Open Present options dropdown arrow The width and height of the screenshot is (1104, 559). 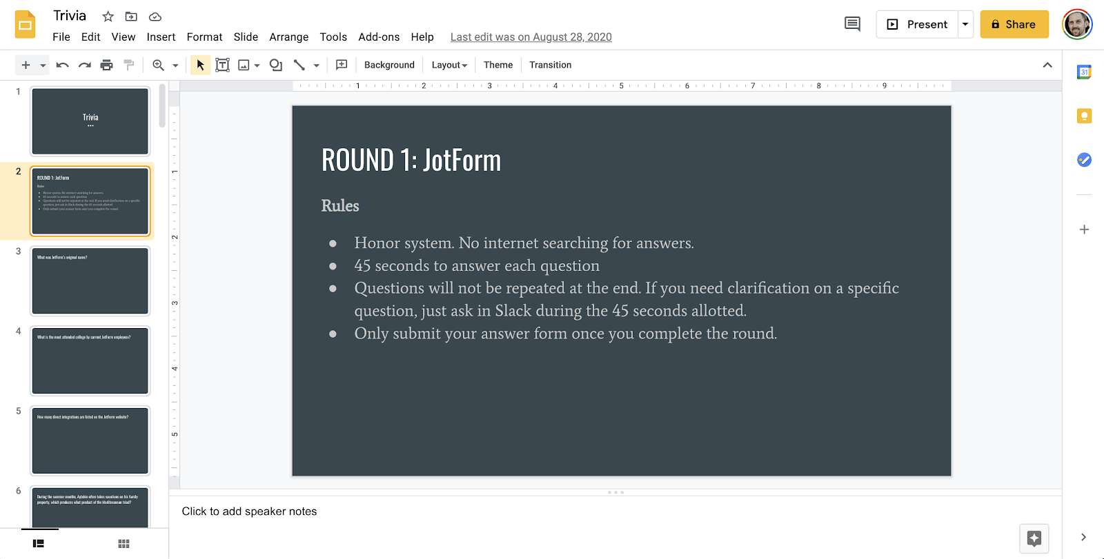tap(965, 24)
